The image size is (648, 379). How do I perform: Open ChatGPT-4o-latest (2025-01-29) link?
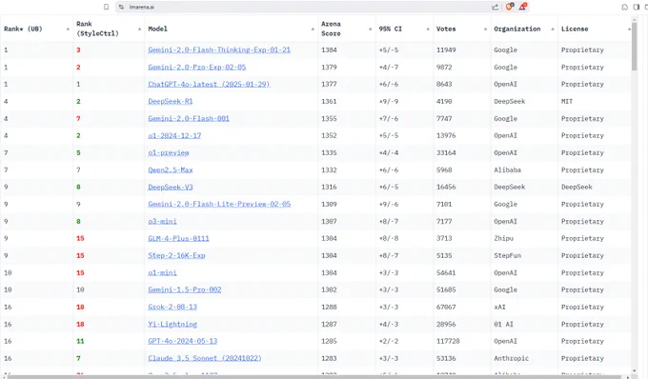tap(209, 84)
